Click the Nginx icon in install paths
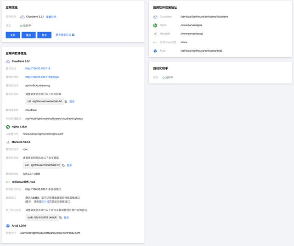Viewport: 294px width, 246px height. point(155,25)
